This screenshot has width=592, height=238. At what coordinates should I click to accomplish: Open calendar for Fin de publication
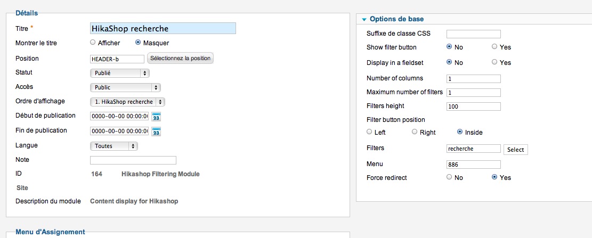pyautogui.click(x=156, y=132)
